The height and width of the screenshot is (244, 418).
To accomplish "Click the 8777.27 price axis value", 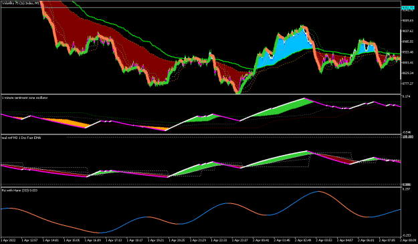I will (408, 84).
